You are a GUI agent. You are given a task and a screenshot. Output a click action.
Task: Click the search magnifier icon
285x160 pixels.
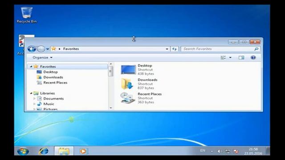click(256, 49)
